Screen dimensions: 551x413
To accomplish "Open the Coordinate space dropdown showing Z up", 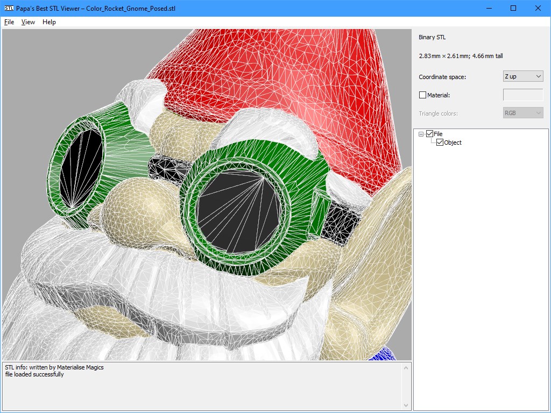I will 523,76.
